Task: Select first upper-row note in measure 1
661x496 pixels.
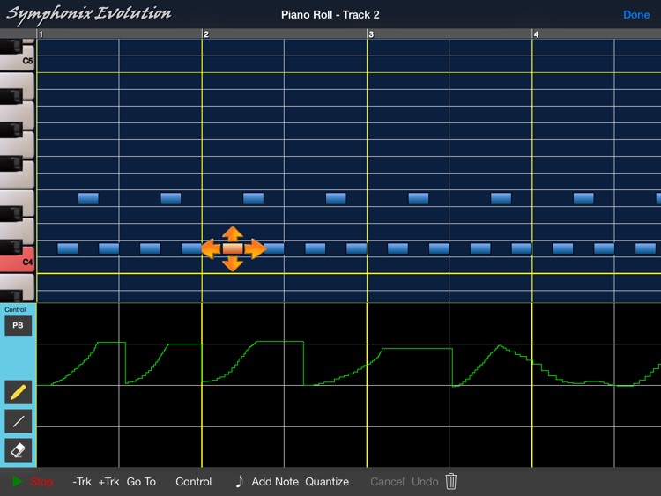Action: pos(88,198)
